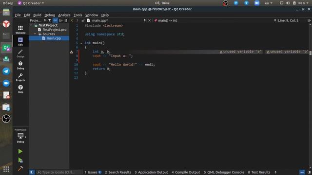Screen dimensions: 312x175
Task: Open the Window menu
Action: point(92,15)
